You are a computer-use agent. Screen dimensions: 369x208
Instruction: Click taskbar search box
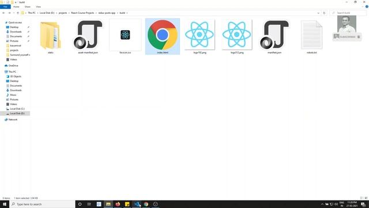42,204
